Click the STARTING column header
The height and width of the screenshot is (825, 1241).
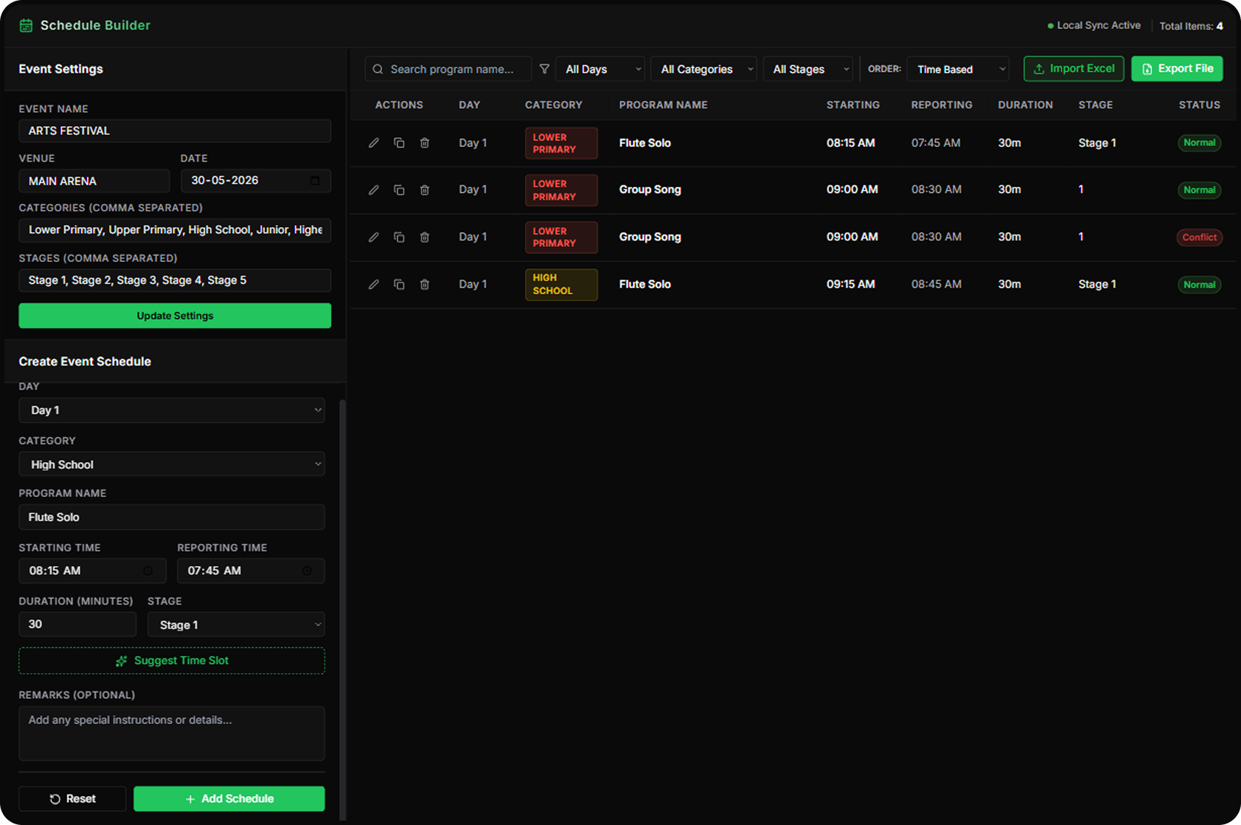[853, 105]
